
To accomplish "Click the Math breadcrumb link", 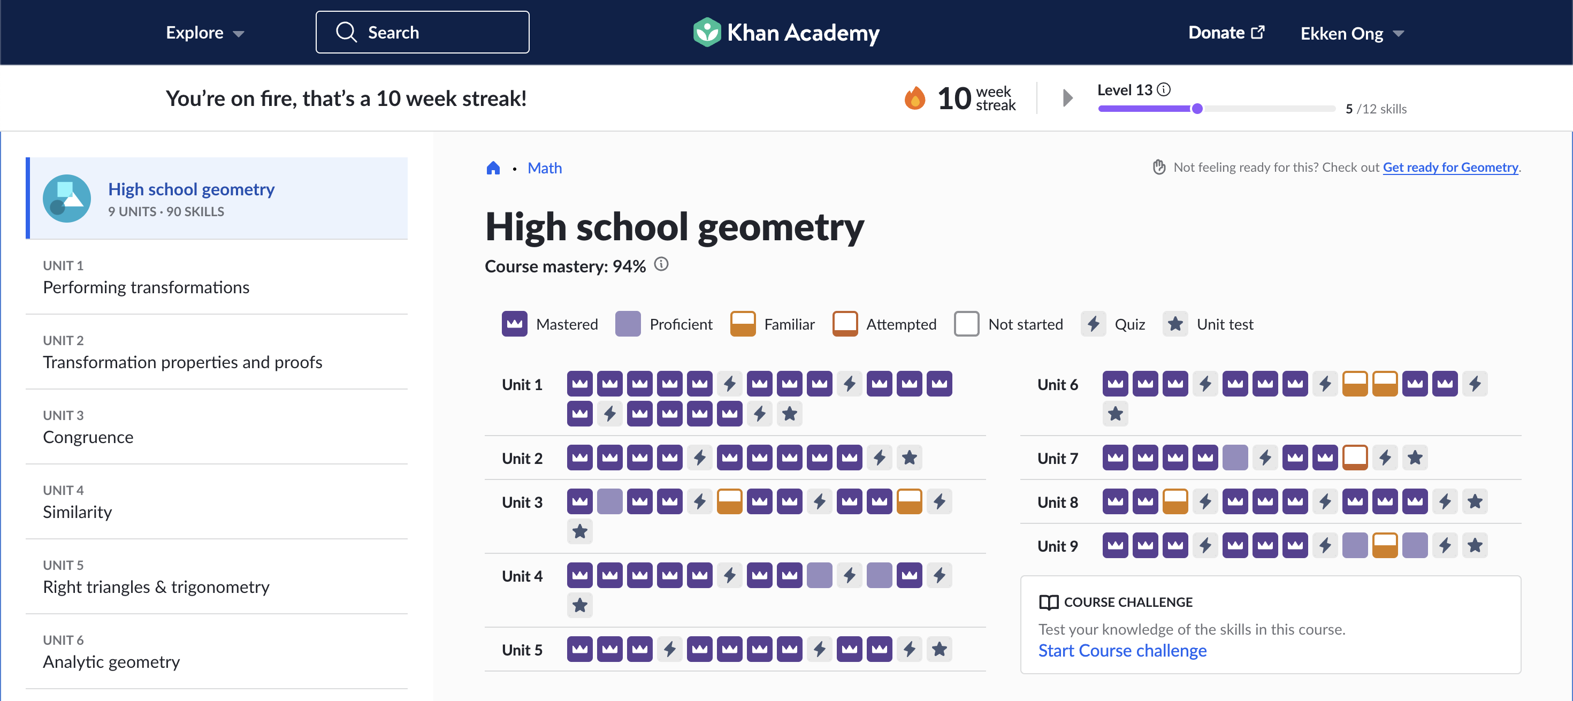I will click(544, 168).
